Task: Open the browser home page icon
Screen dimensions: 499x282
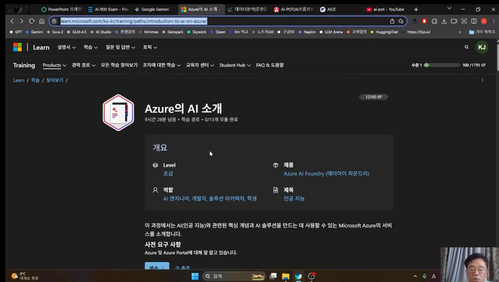Action: click(42, 21)
